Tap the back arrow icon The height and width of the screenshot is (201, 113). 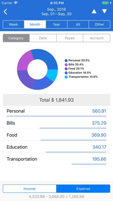5,12
